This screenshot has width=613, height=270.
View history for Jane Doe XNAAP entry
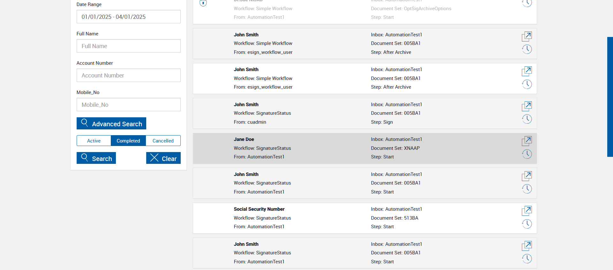(x=527, y=154)
